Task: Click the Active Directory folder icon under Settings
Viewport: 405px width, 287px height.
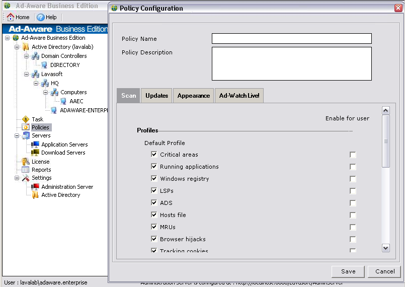Action: pos(35,195)
